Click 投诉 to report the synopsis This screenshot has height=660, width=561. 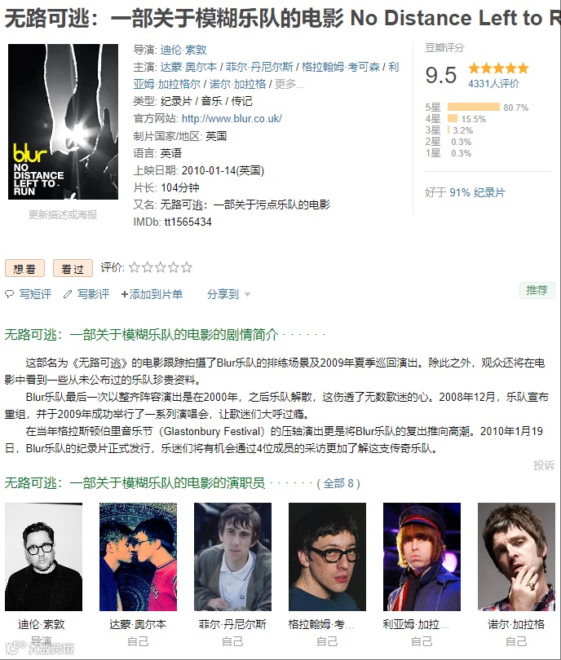click(544, 465)
